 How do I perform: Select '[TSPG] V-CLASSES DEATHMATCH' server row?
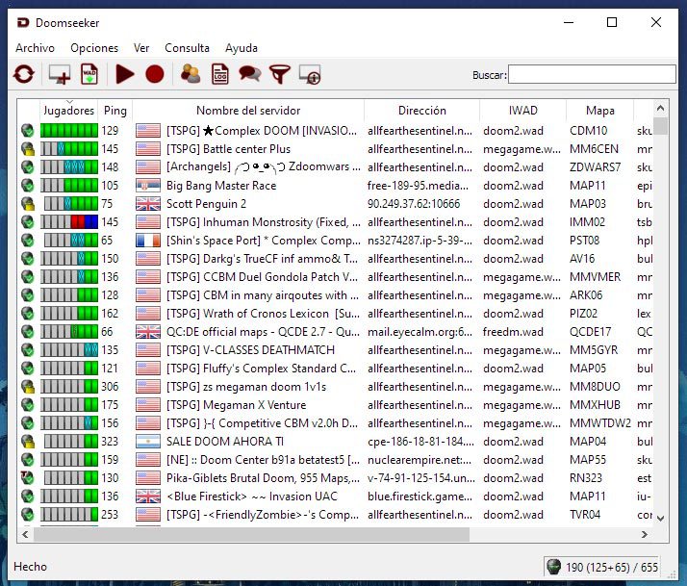point(250,350)
